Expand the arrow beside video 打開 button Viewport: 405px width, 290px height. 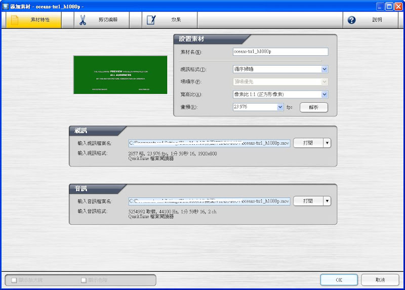pyautogui.click(x=327, y=143)
